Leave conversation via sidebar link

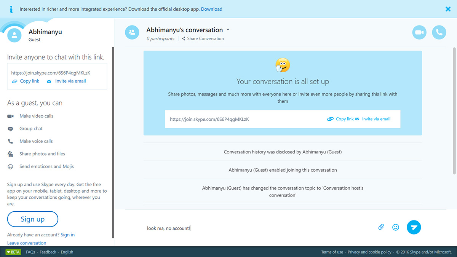click(27, 243)
